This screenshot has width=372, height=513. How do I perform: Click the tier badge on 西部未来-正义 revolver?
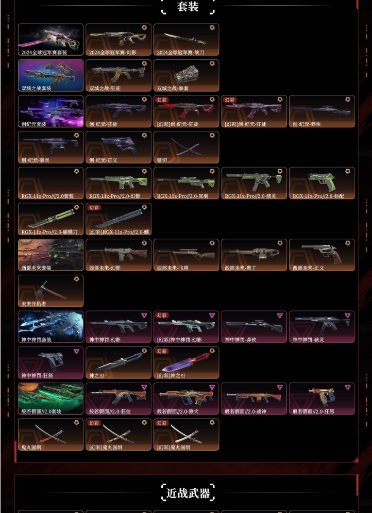[347, 243]
